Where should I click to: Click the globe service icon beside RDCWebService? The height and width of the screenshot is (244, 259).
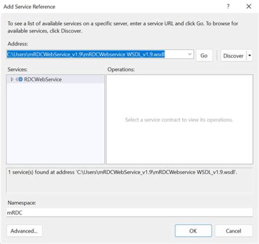point(19,79)
